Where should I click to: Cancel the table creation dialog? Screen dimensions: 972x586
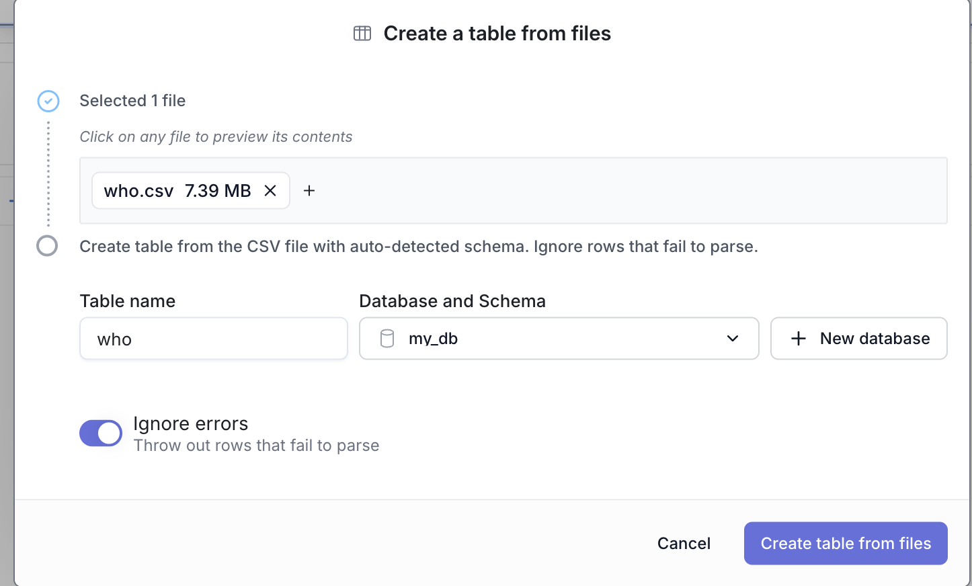pos(684,544)
